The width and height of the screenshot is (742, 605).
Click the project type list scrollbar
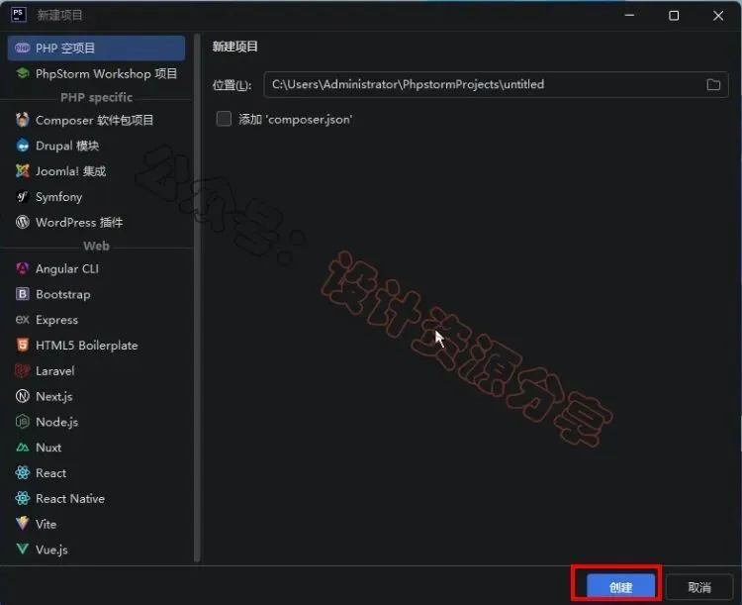[197, 297]
